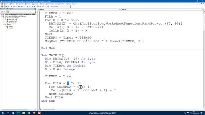Click the Break pause toolbar icon

pos(30,6)
